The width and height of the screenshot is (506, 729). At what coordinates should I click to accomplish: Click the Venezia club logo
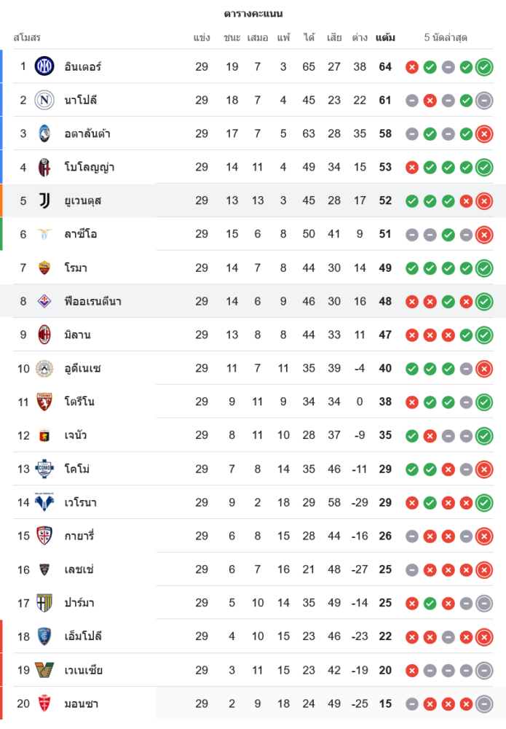(x=44, y=670)
